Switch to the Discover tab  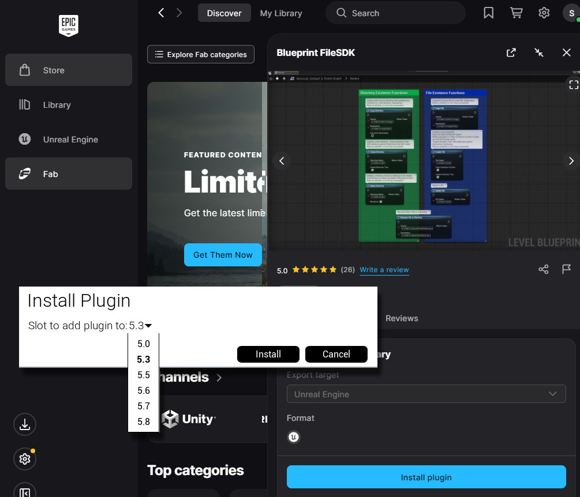click(224, 13)
